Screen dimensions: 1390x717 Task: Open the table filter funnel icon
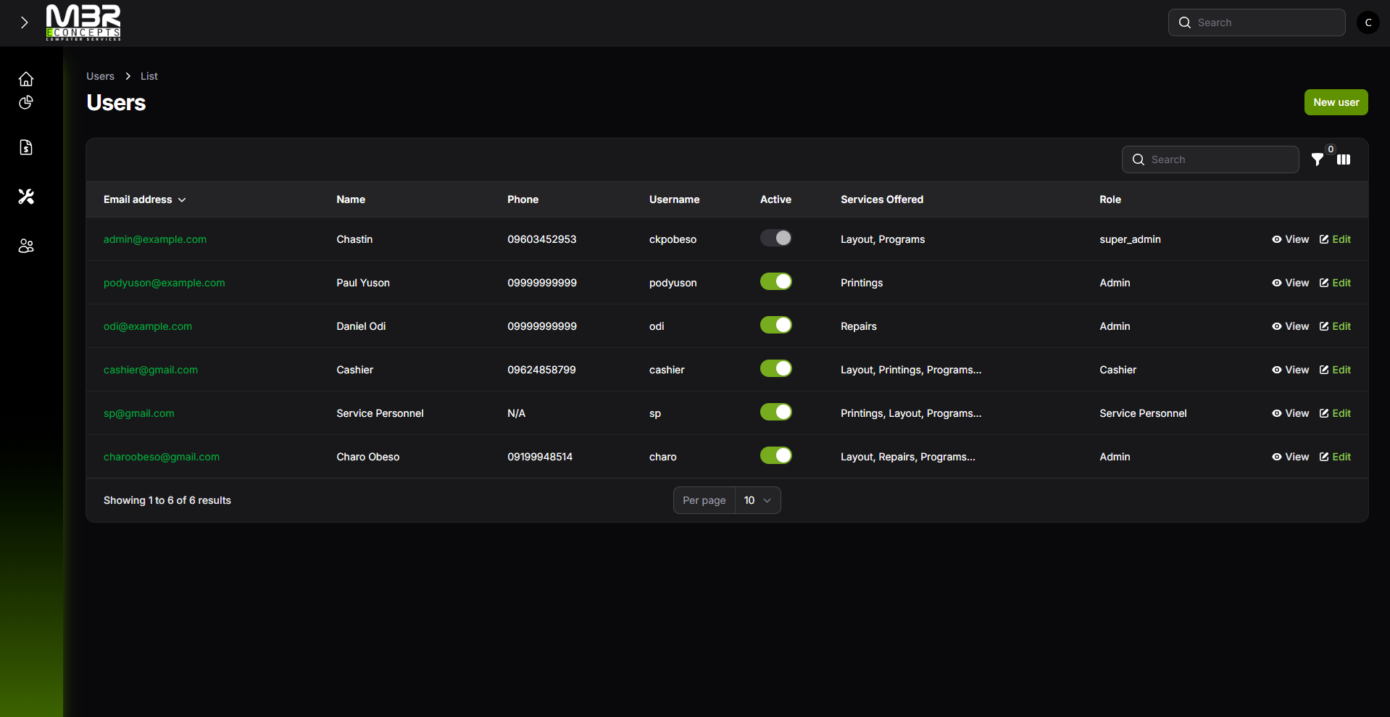click(1317, 159)
